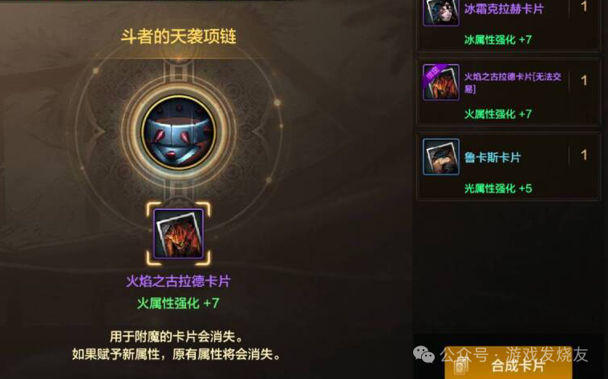Viewport: 608px width, 379px height.
Task: Select the 火焰之古拉德卡片[无法交易] list entry name
Action: pyautogui.click(x=513, y=83)
